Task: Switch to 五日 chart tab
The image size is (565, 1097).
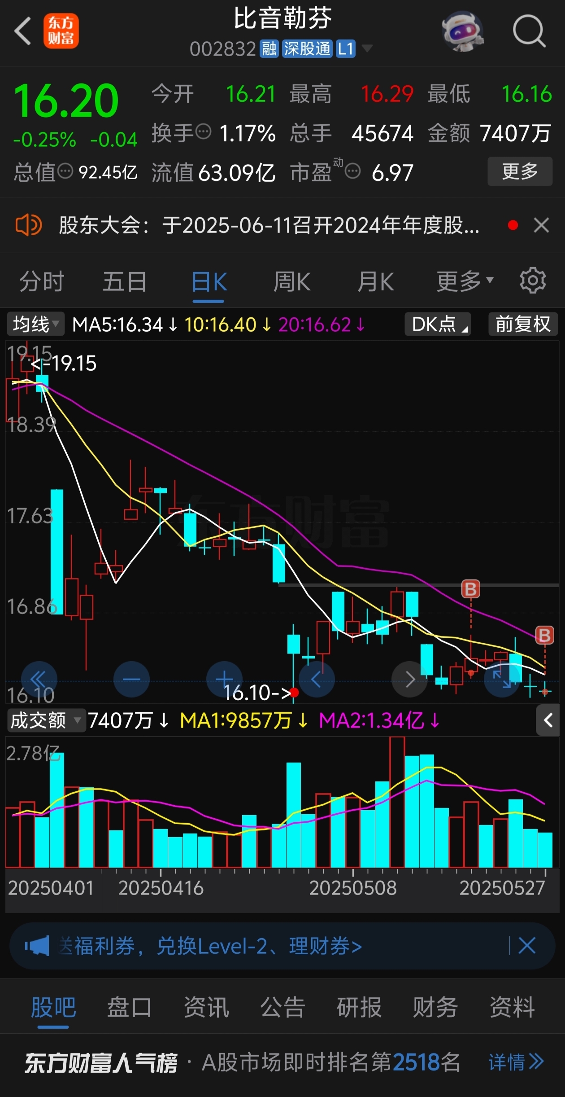Action: [125, 281]
